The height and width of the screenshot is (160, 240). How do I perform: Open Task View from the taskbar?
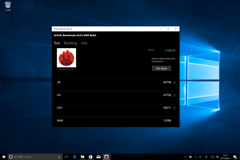pyautogui.click(x=66, y=157)
